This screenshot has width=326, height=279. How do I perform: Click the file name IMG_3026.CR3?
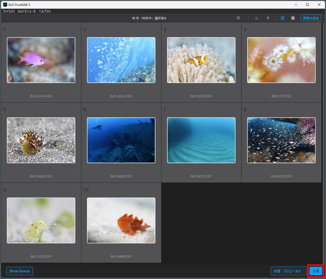(201, 96)
